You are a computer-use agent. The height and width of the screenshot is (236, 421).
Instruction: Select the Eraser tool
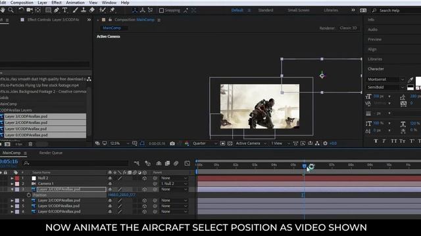[92, 10]
